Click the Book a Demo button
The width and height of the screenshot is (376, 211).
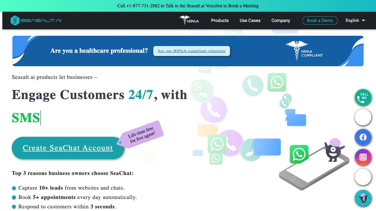click(320, 21)
